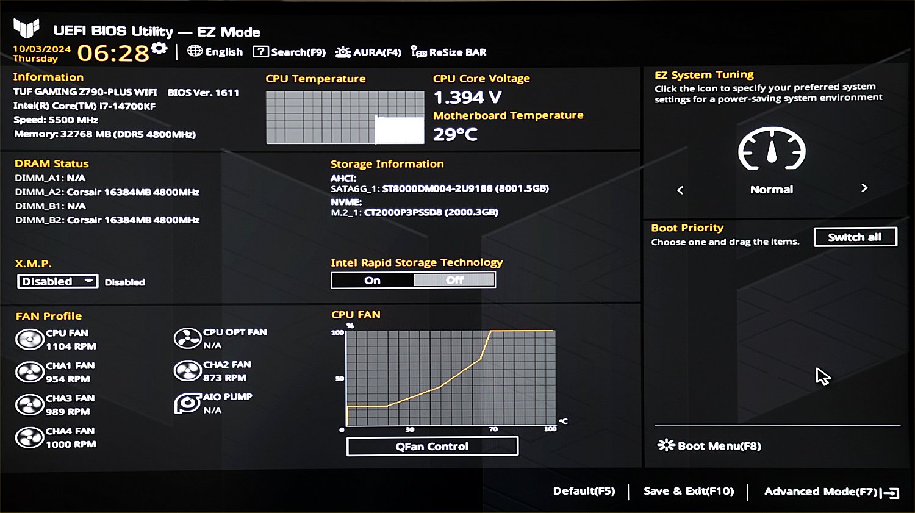Load Default(F5) settings

[584, 491]
